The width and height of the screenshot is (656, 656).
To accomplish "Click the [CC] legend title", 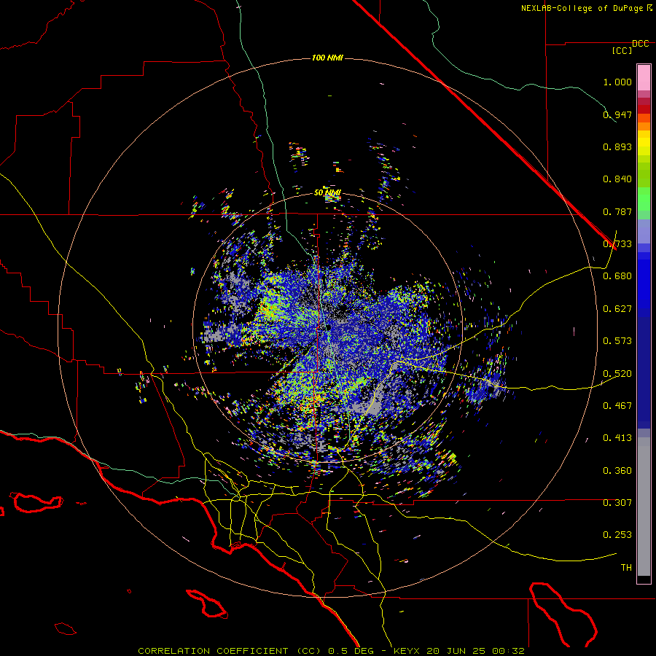I will (x=622, y=50).
